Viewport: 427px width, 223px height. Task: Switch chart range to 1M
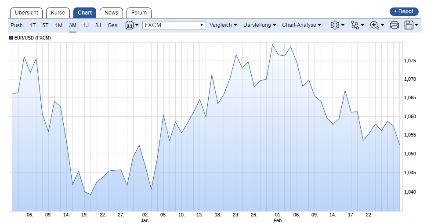point(58,25)
